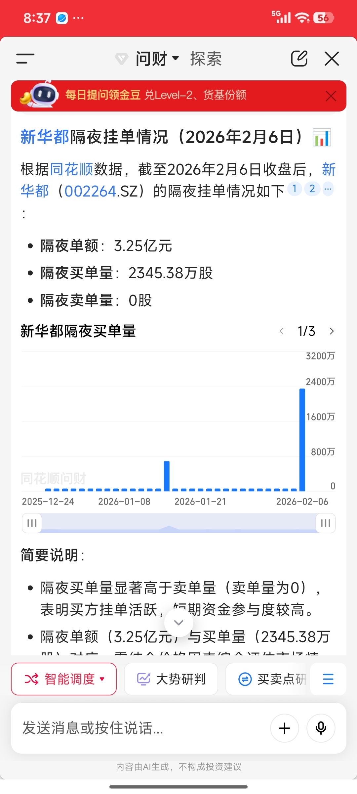357x794 pixels.
Task: Tap the 2025-12-24 axis label
Action: click(x=48, y=502)
